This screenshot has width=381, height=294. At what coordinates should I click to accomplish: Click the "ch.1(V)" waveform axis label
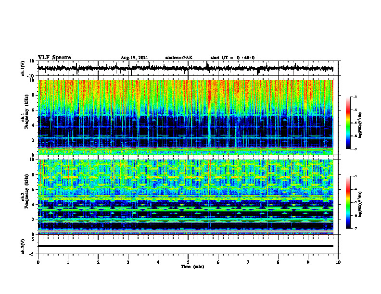23,68
